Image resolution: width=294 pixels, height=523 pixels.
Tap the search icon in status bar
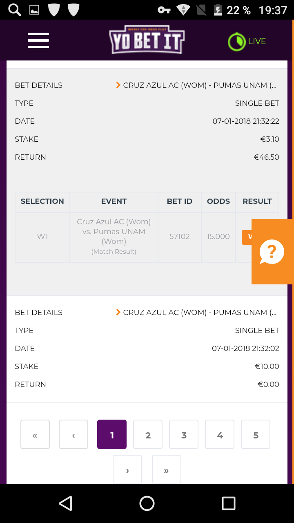pyautogui.click(x=15, y=10)
